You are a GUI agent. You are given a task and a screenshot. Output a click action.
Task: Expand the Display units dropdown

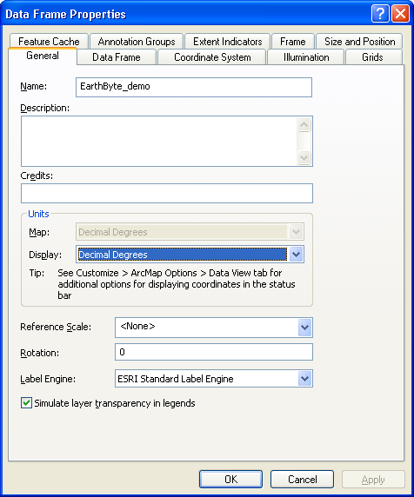tap(296, 255)
